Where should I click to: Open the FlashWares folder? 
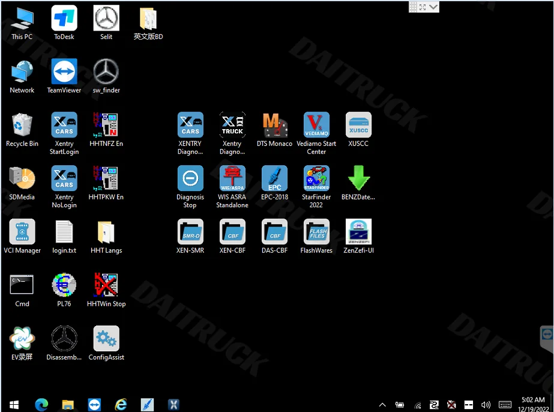[316, 236]
